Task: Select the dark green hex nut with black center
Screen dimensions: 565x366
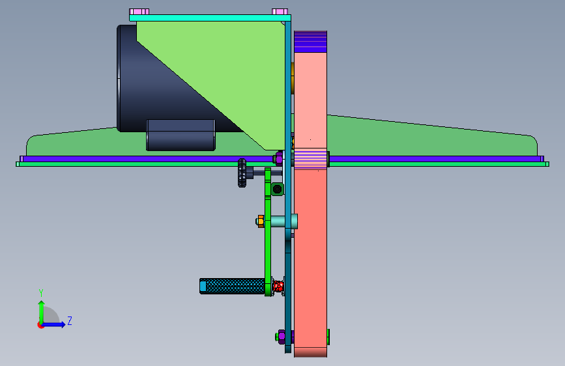Action: coord(277,189)
